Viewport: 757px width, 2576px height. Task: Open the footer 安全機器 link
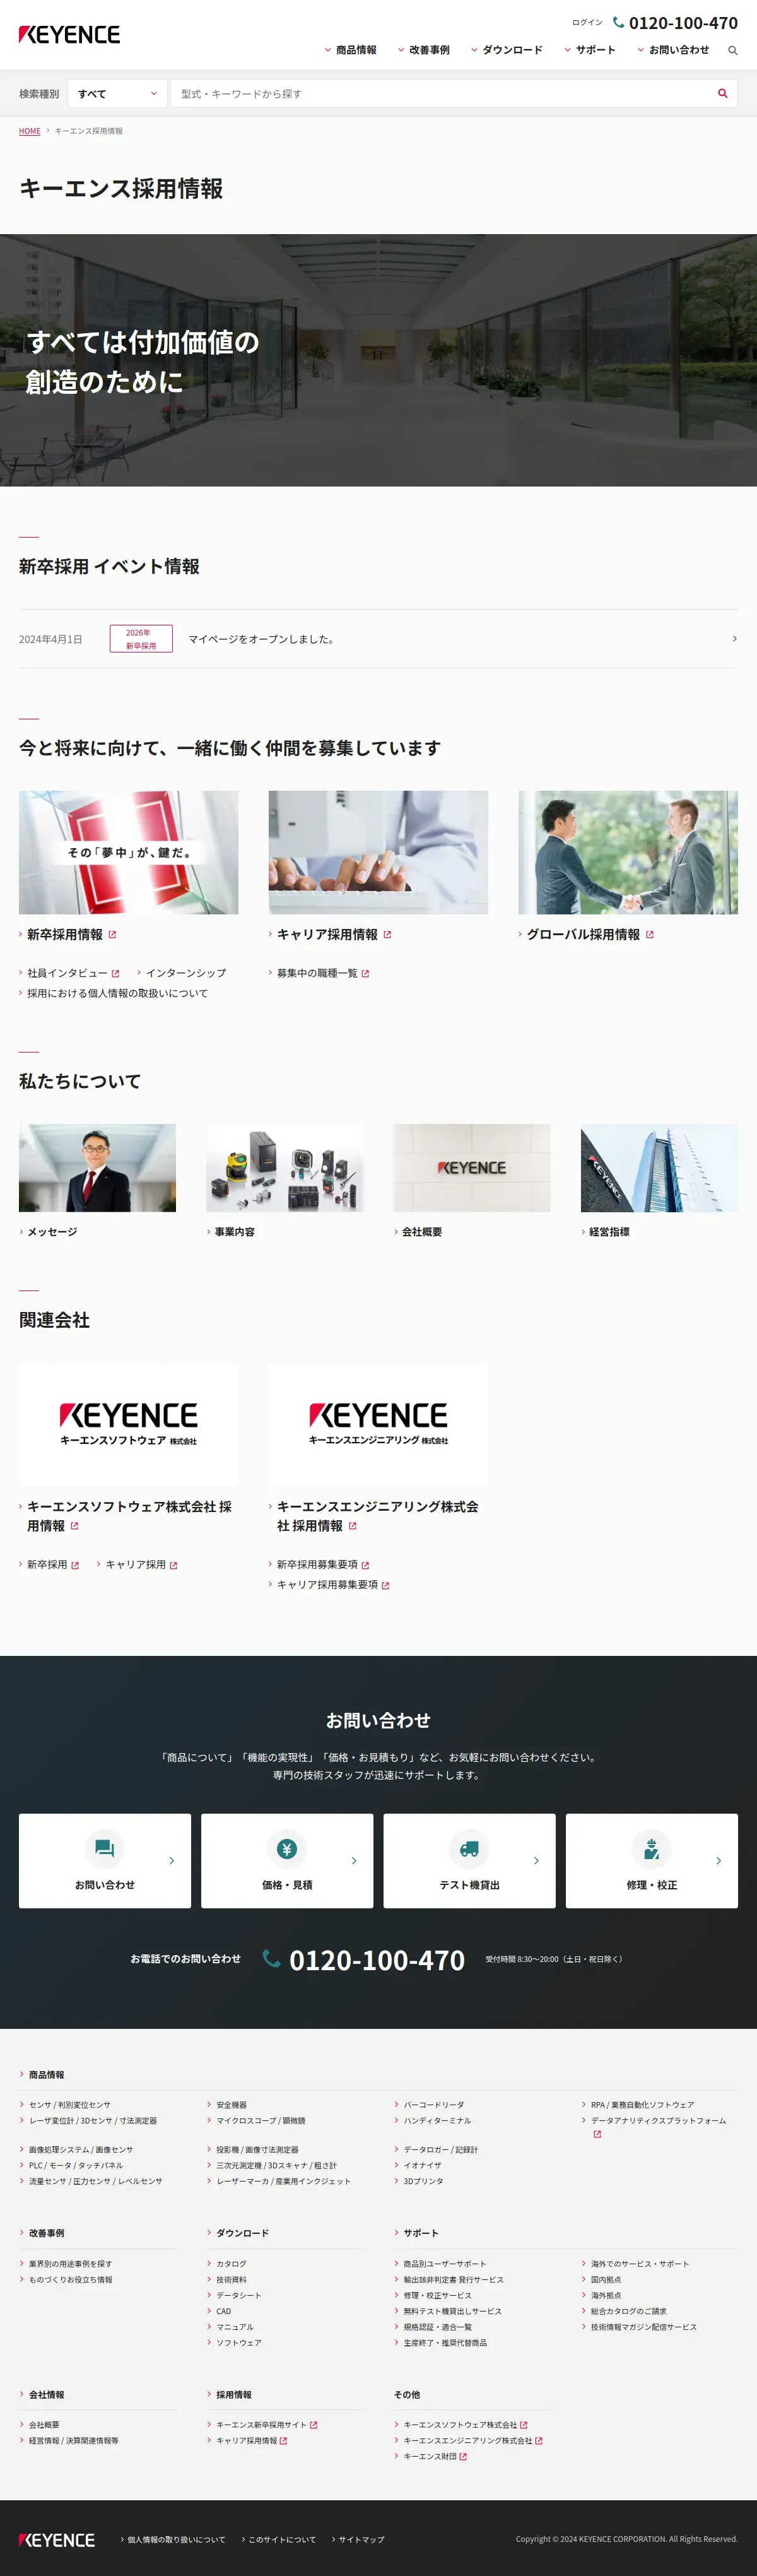click(x=232, y=2105)
